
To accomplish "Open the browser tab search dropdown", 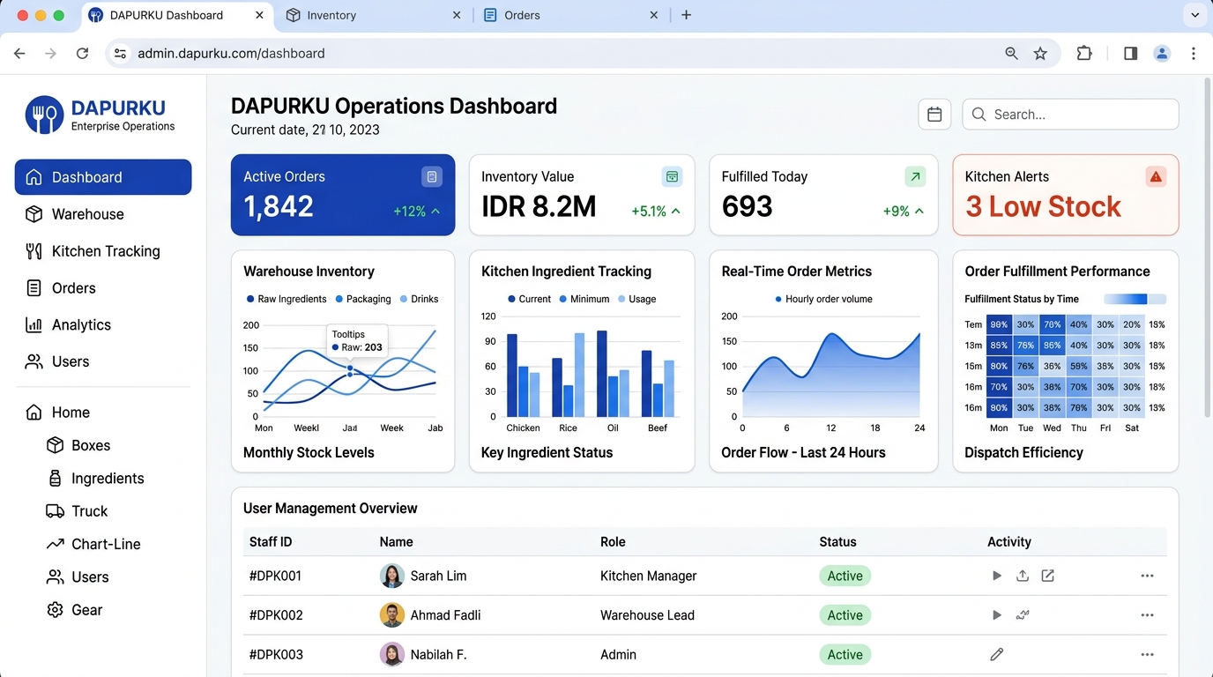I will click(1194, 15).
